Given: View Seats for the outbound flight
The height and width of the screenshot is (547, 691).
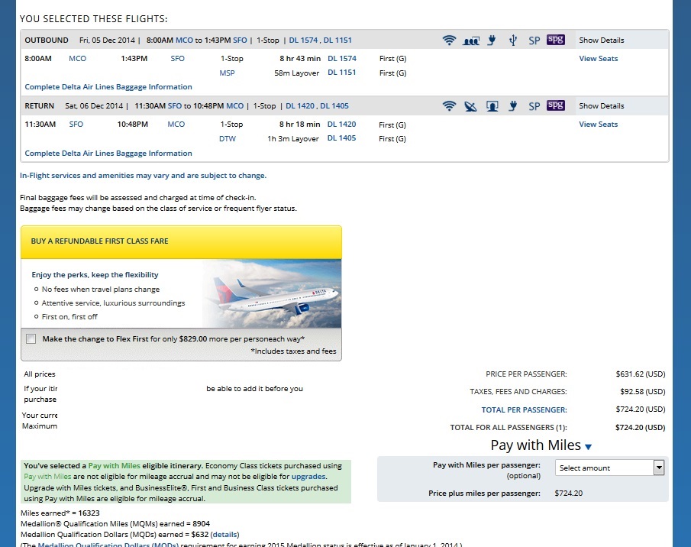Looking at the screenshot, I should point(598,59).
